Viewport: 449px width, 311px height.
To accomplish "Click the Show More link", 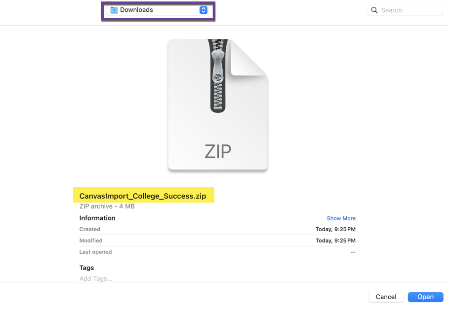I will point(341,218).
